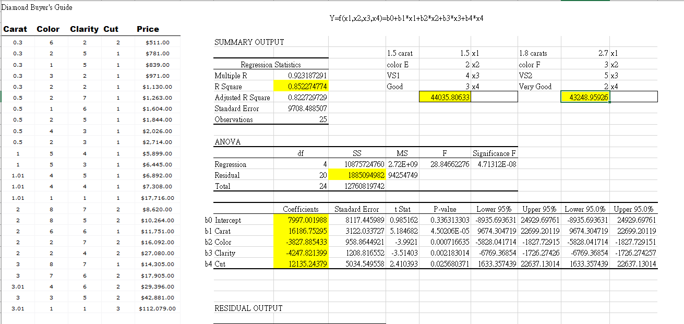Click highlighted R Square value 0.852274774
This screenshot has height=324, width=684.
click(301, 87)
